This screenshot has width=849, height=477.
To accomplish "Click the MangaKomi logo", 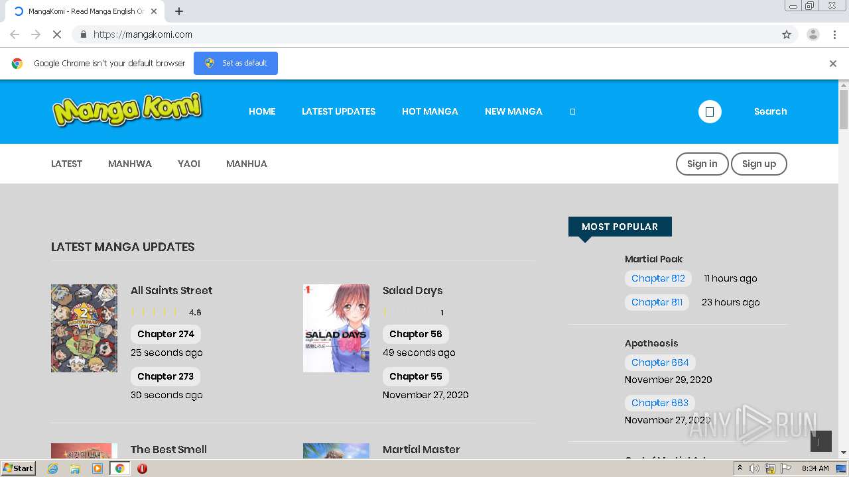I will pyautogui.click(x=127, y=110).
